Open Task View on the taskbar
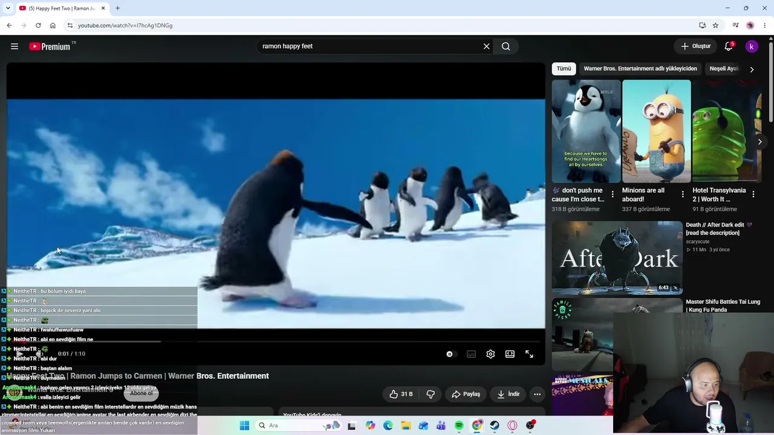Image resolution: width=774 pixels, height=435 pixels. 351,425
